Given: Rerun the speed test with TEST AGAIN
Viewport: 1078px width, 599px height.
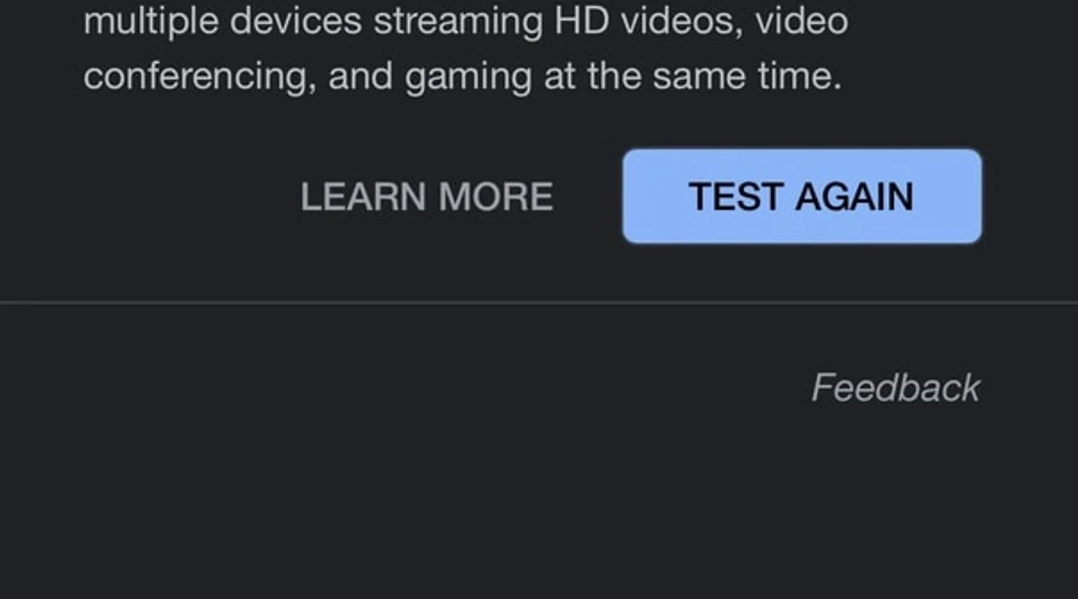Looking at the screenshot, I should pos(802,196).
